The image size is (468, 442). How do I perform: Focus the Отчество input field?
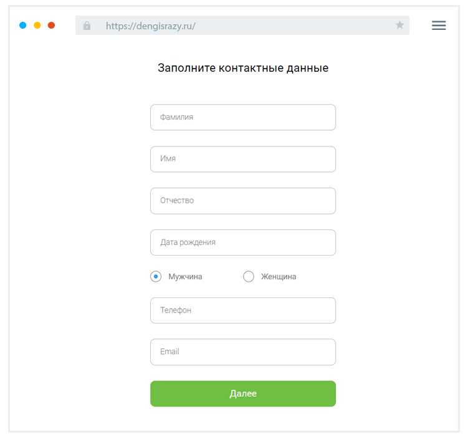coord(243,201)
